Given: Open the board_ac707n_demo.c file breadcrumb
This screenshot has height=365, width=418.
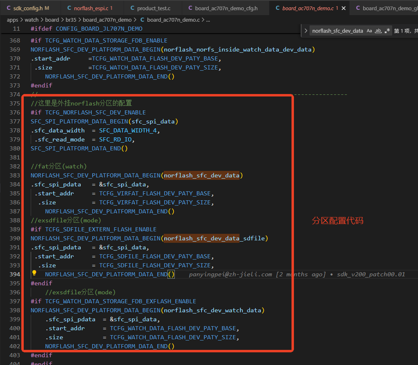Looking at the screenshot, I should coord(173,20).
